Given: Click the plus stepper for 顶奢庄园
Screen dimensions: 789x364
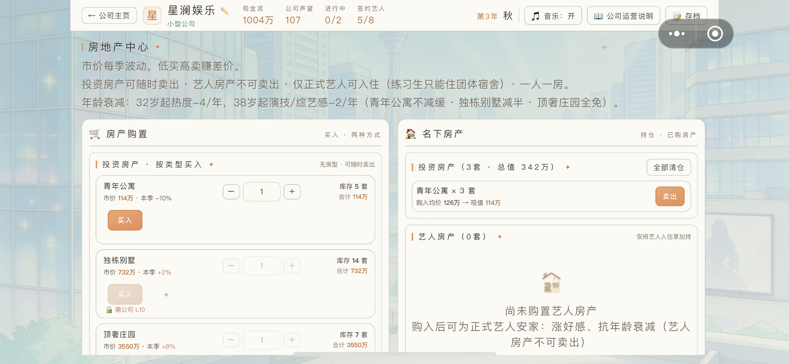Looking at the screenshot, I should [292, 339].
